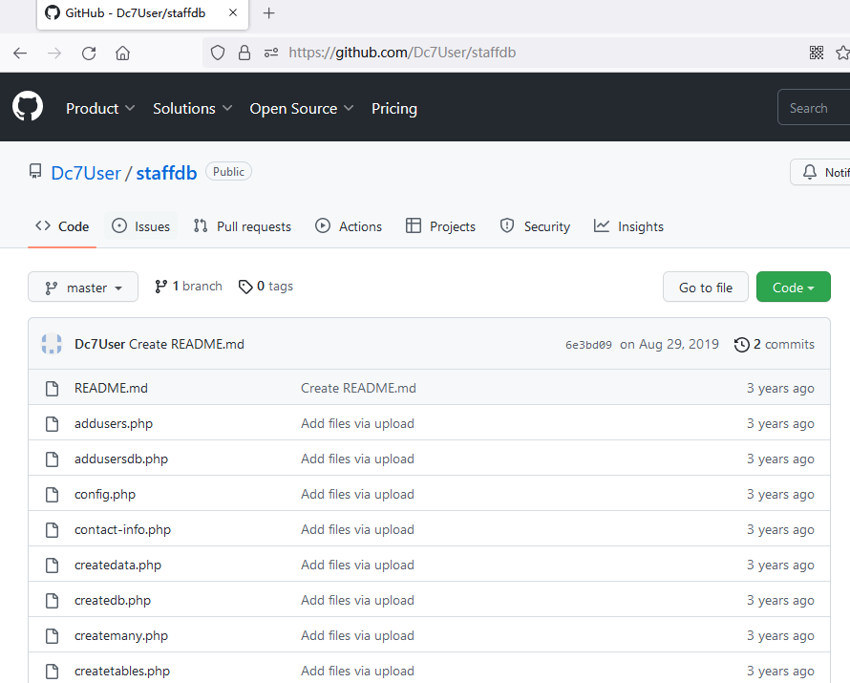The height and width of the screenshot is (683, 850).
Task: Click Dc7User author name in latest commit
Action: [x=99, y=344]
